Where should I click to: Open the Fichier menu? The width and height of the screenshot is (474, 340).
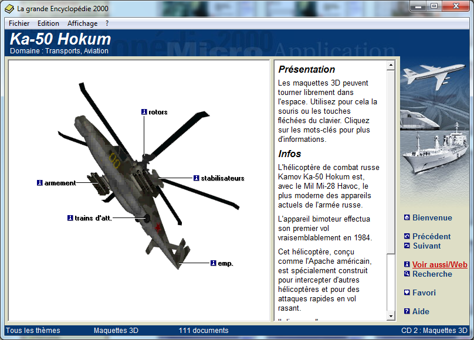(19, 23)
